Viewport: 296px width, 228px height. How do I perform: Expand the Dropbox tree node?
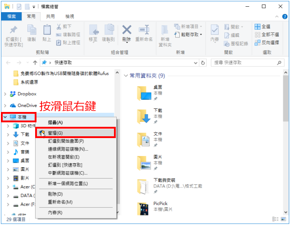click(5, 94)
